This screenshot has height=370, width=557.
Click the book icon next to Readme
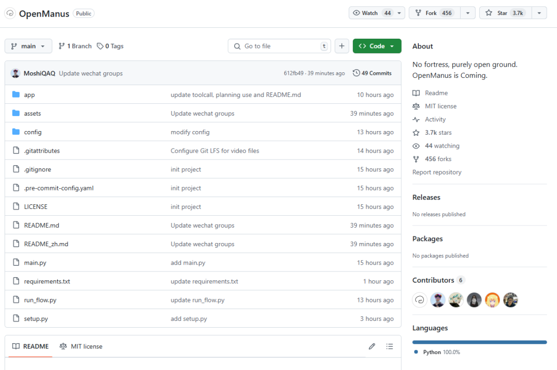tap(416, 93)
